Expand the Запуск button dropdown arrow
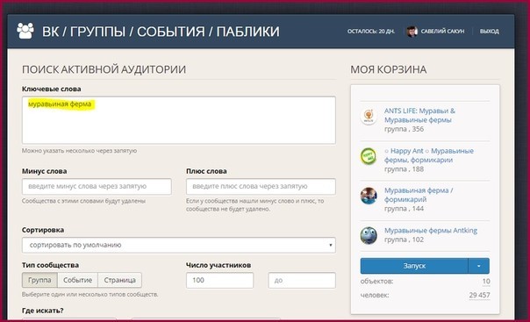 pyautogui.click(x=478, y=266)
